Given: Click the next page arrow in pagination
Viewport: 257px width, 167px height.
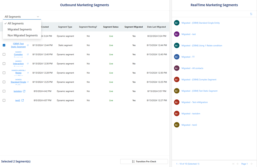Looking at the screenshot, I should pos(251,164).
